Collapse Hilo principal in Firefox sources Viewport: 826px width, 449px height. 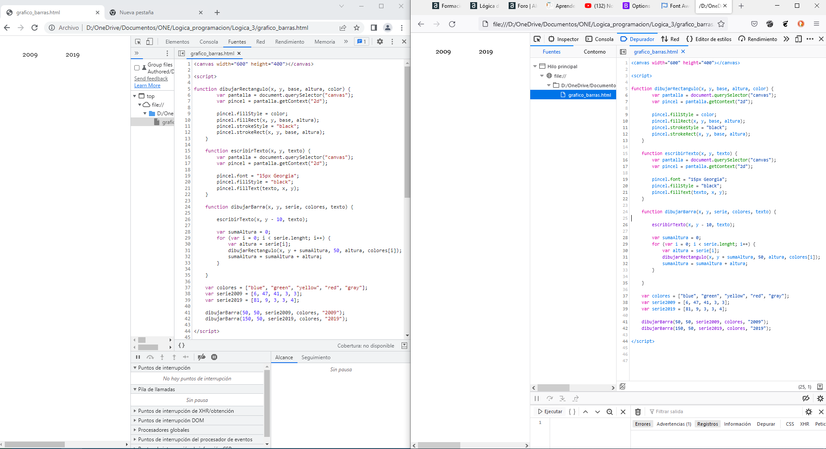[x=535, y=66]
